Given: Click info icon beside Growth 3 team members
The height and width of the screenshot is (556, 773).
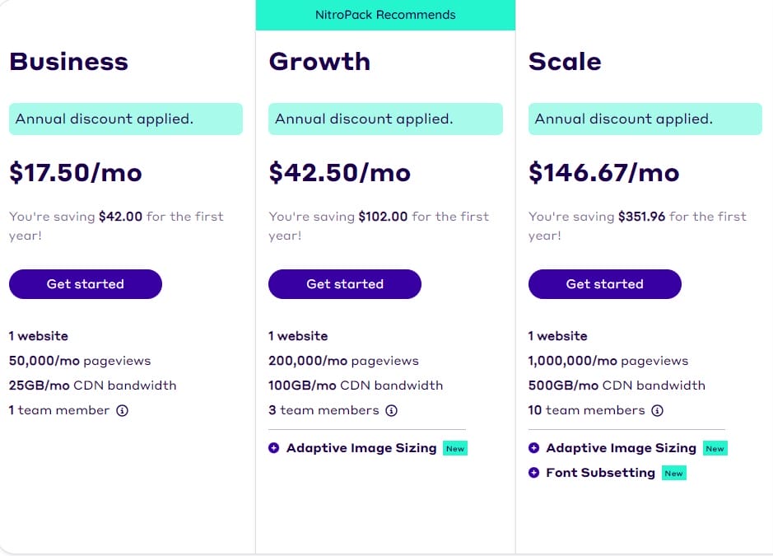Looking at the screenshot, I should (392, 410).
